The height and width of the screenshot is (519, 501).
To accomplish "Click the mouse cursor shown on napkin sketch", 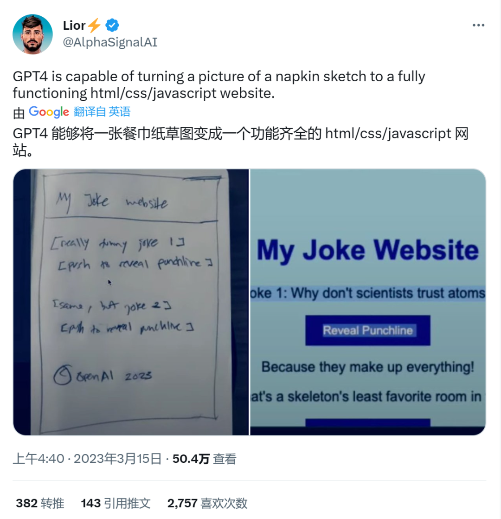I will coord(110,282).
